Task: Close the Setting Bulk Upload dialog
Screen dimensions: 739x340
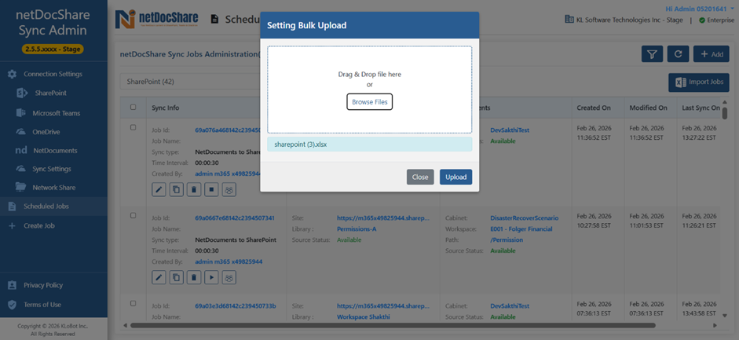Action: (420, 177)
